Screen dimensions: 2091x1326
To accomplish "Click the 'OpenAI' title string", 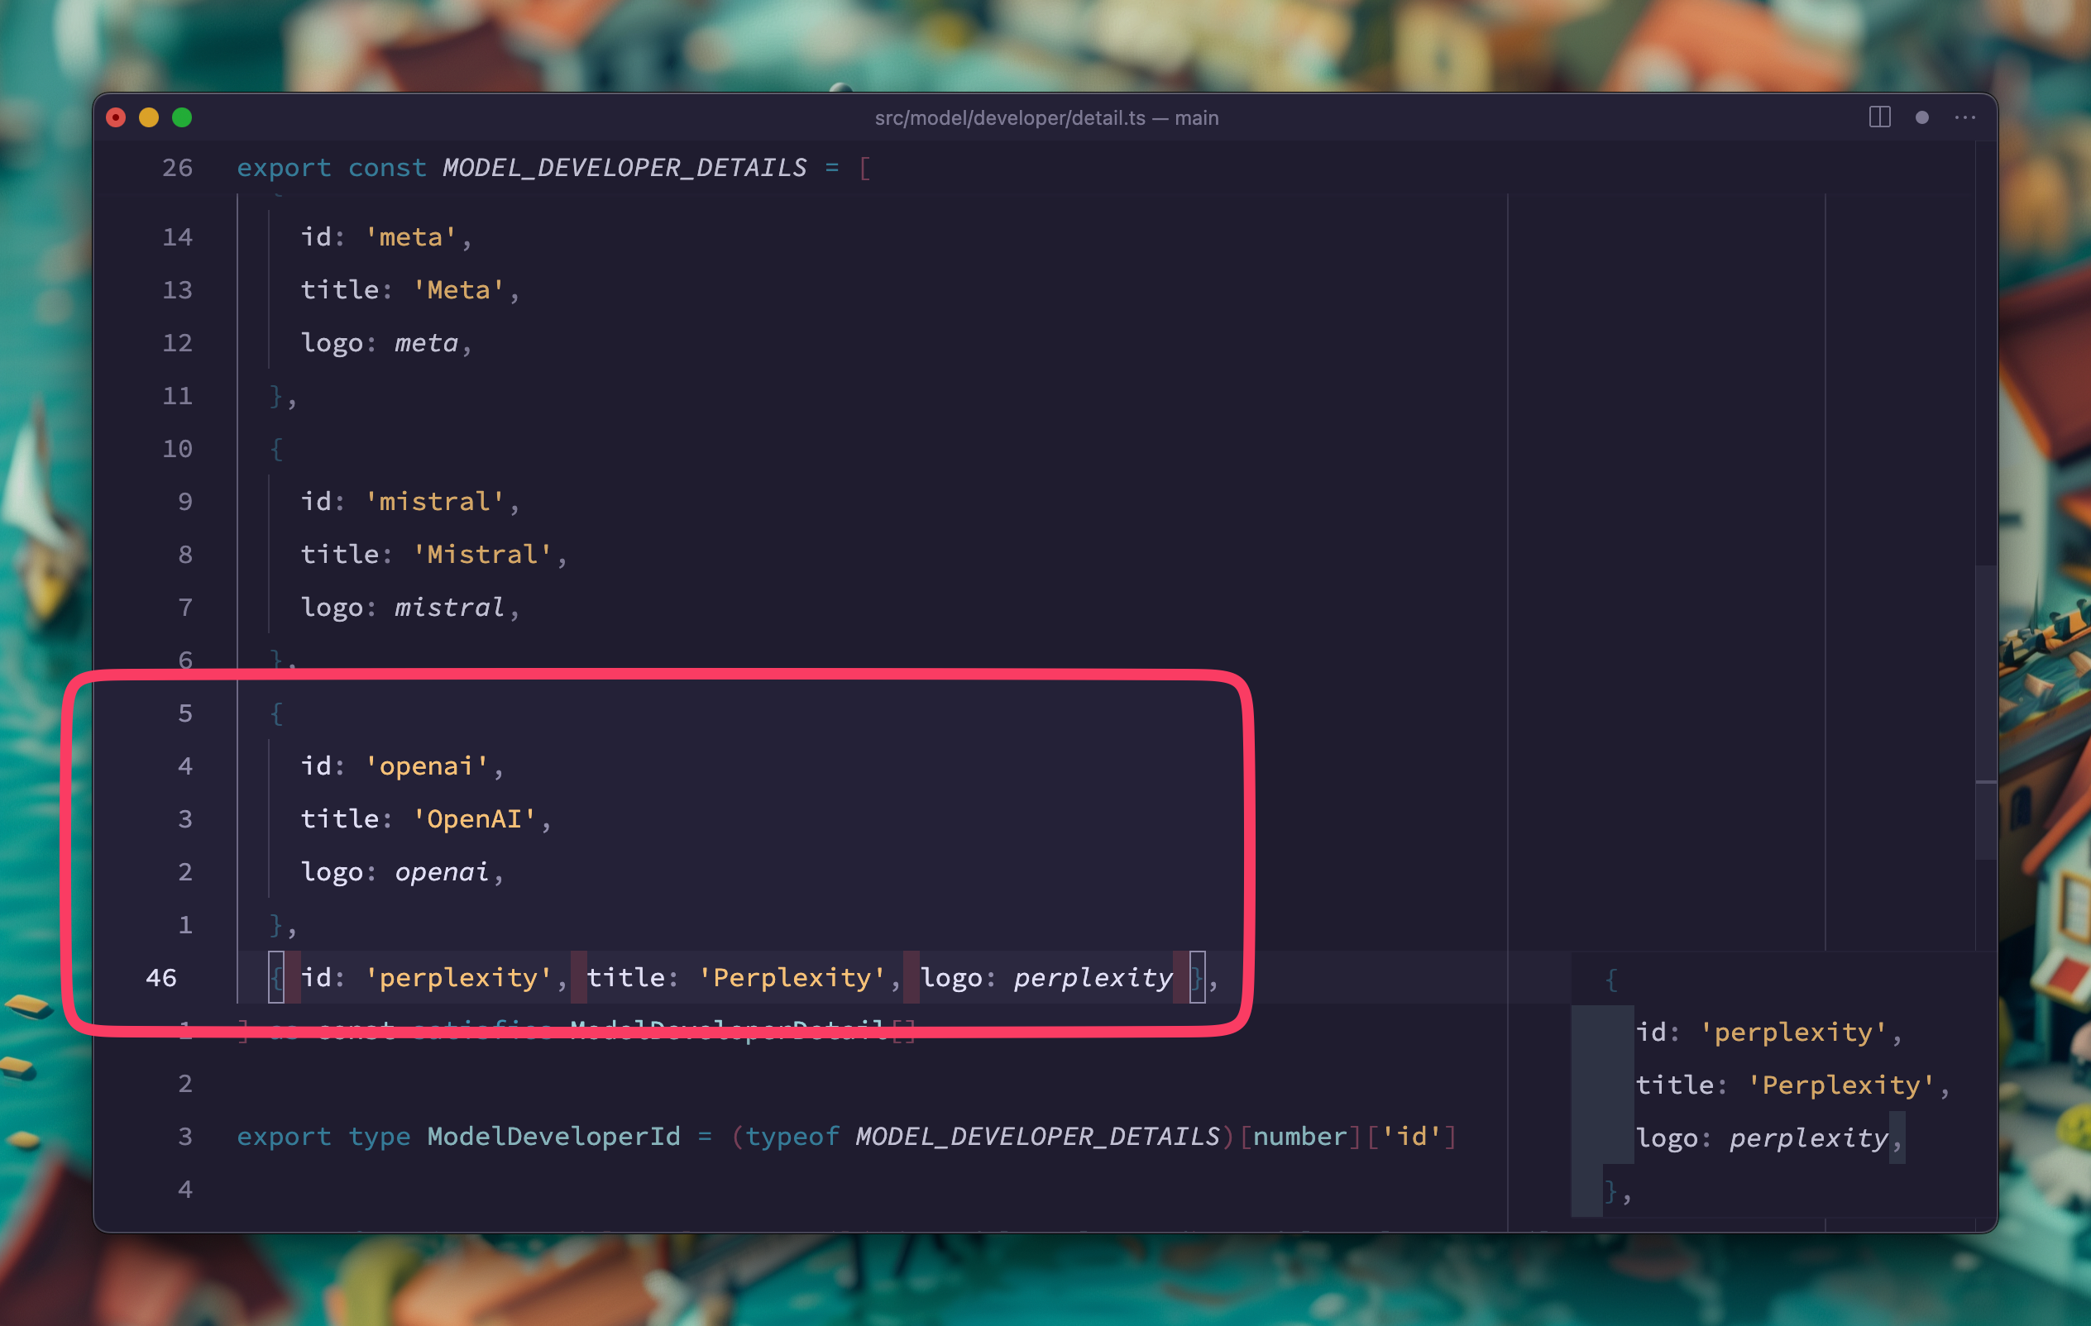I will (474, 819).
